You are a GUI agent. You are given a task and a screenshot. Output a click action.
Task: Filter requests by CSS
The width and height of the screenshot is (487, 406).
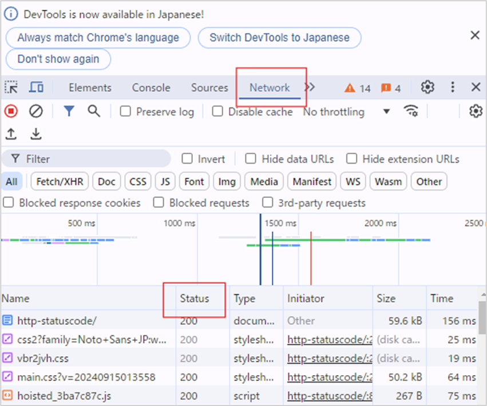(x=138, y=181)
